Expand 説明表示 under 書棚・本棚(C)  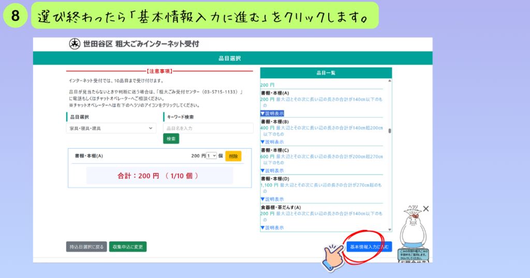[272, 171]
